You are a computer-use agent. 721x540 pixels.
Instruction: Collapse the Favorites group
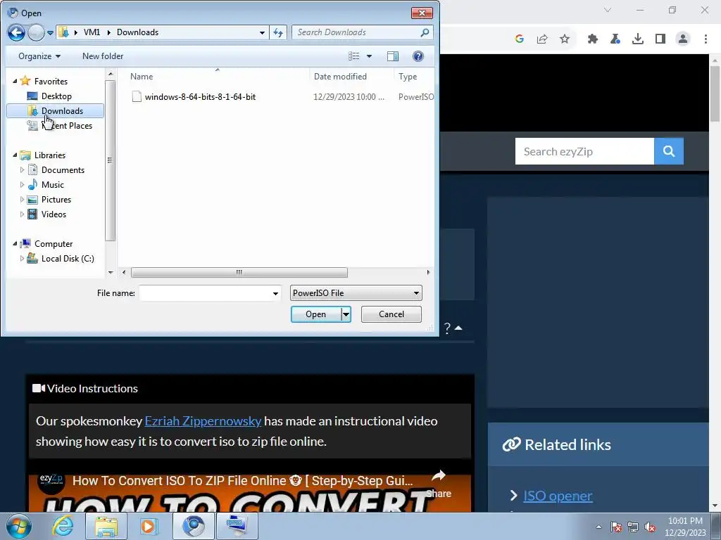tap(15, 81)
